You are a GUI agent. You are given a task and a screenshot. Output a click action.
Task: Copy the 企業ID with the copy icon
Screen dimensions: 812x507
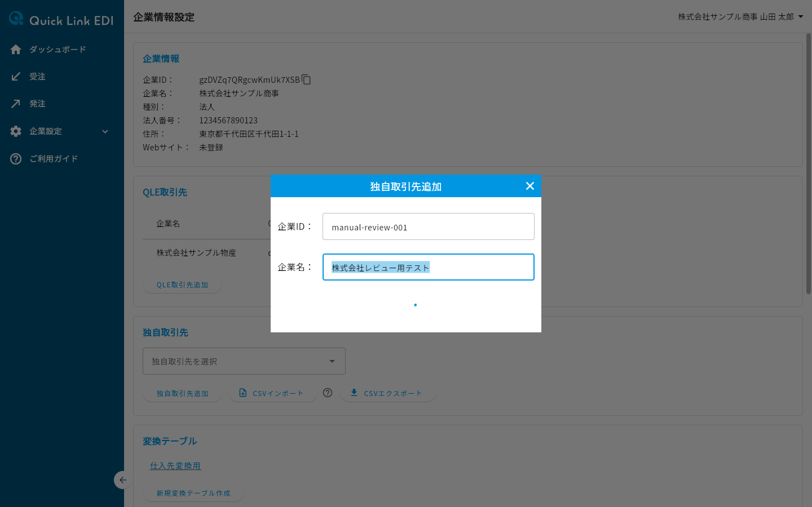pos(306,79)
